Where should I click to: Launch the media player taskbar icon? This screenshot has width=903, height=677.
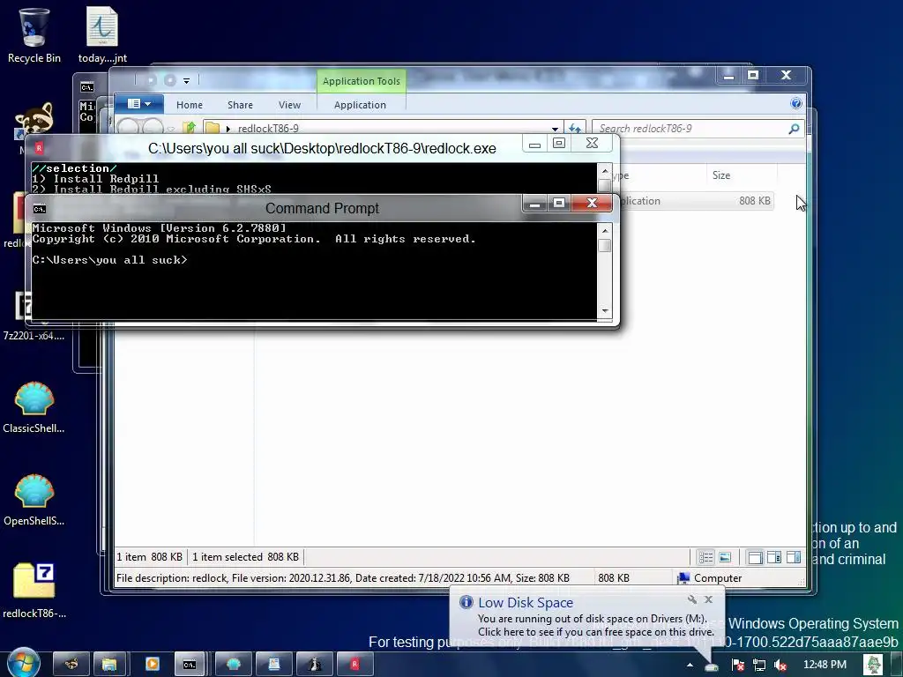[152, 665]
